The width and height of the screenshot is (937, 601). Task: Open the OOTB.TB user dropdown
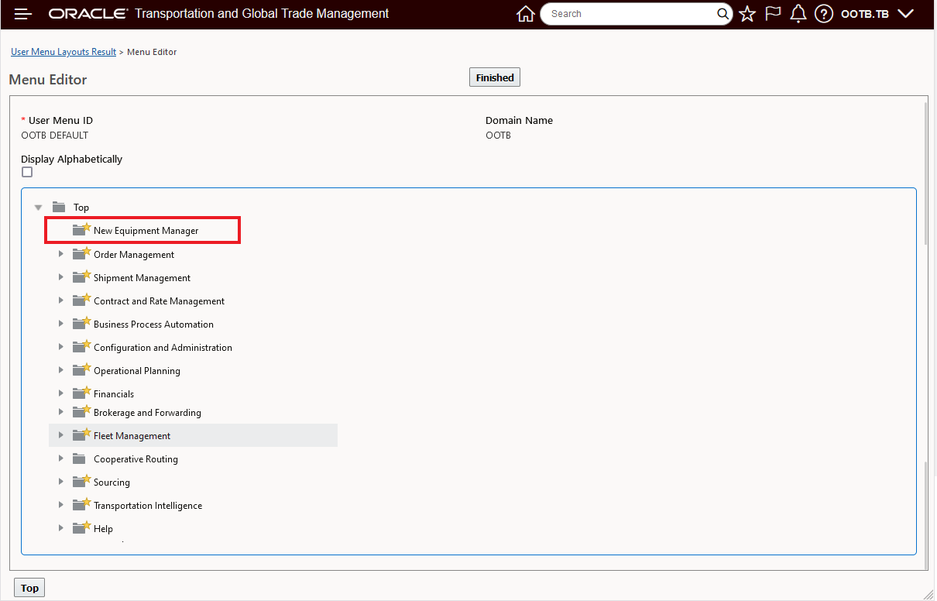877,14
